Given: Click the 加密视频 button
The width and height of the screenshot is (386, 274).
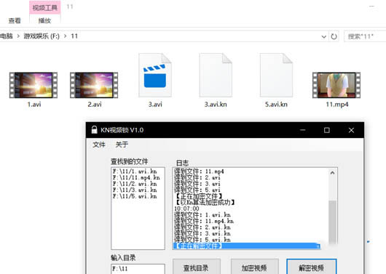Looking at the screenshot, I should pyautogui.click(x=254, y=267).
